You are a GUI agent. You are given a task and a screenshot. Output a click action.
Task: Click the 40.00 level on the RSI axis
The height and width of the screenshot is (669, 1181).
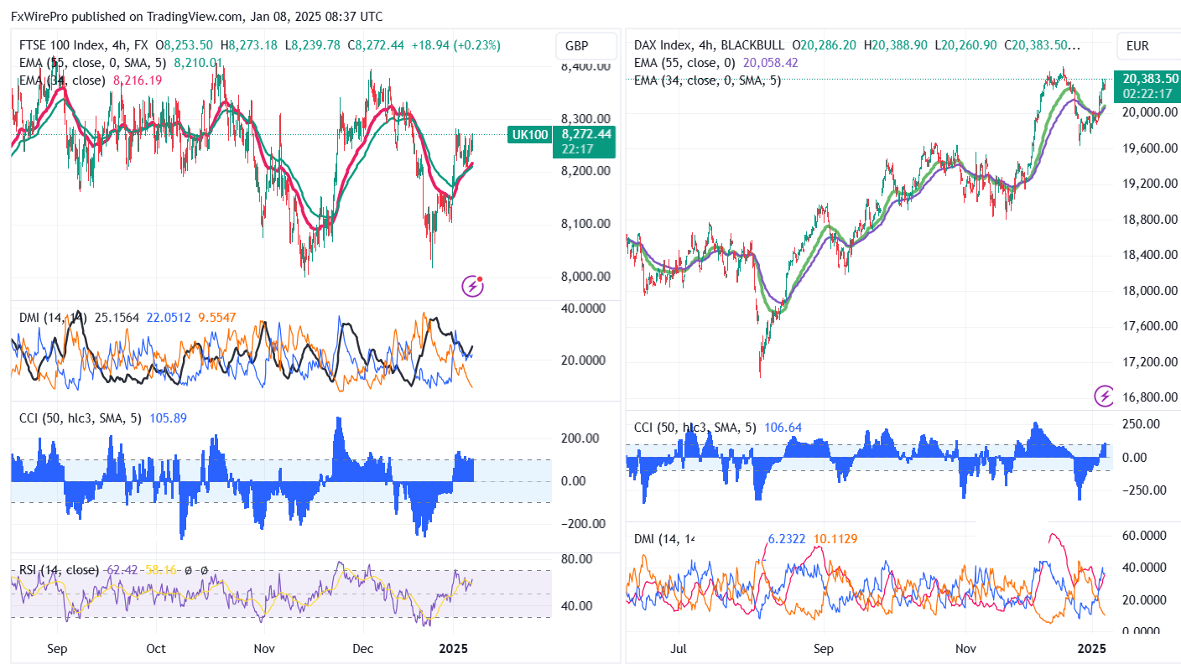(575, 605)
